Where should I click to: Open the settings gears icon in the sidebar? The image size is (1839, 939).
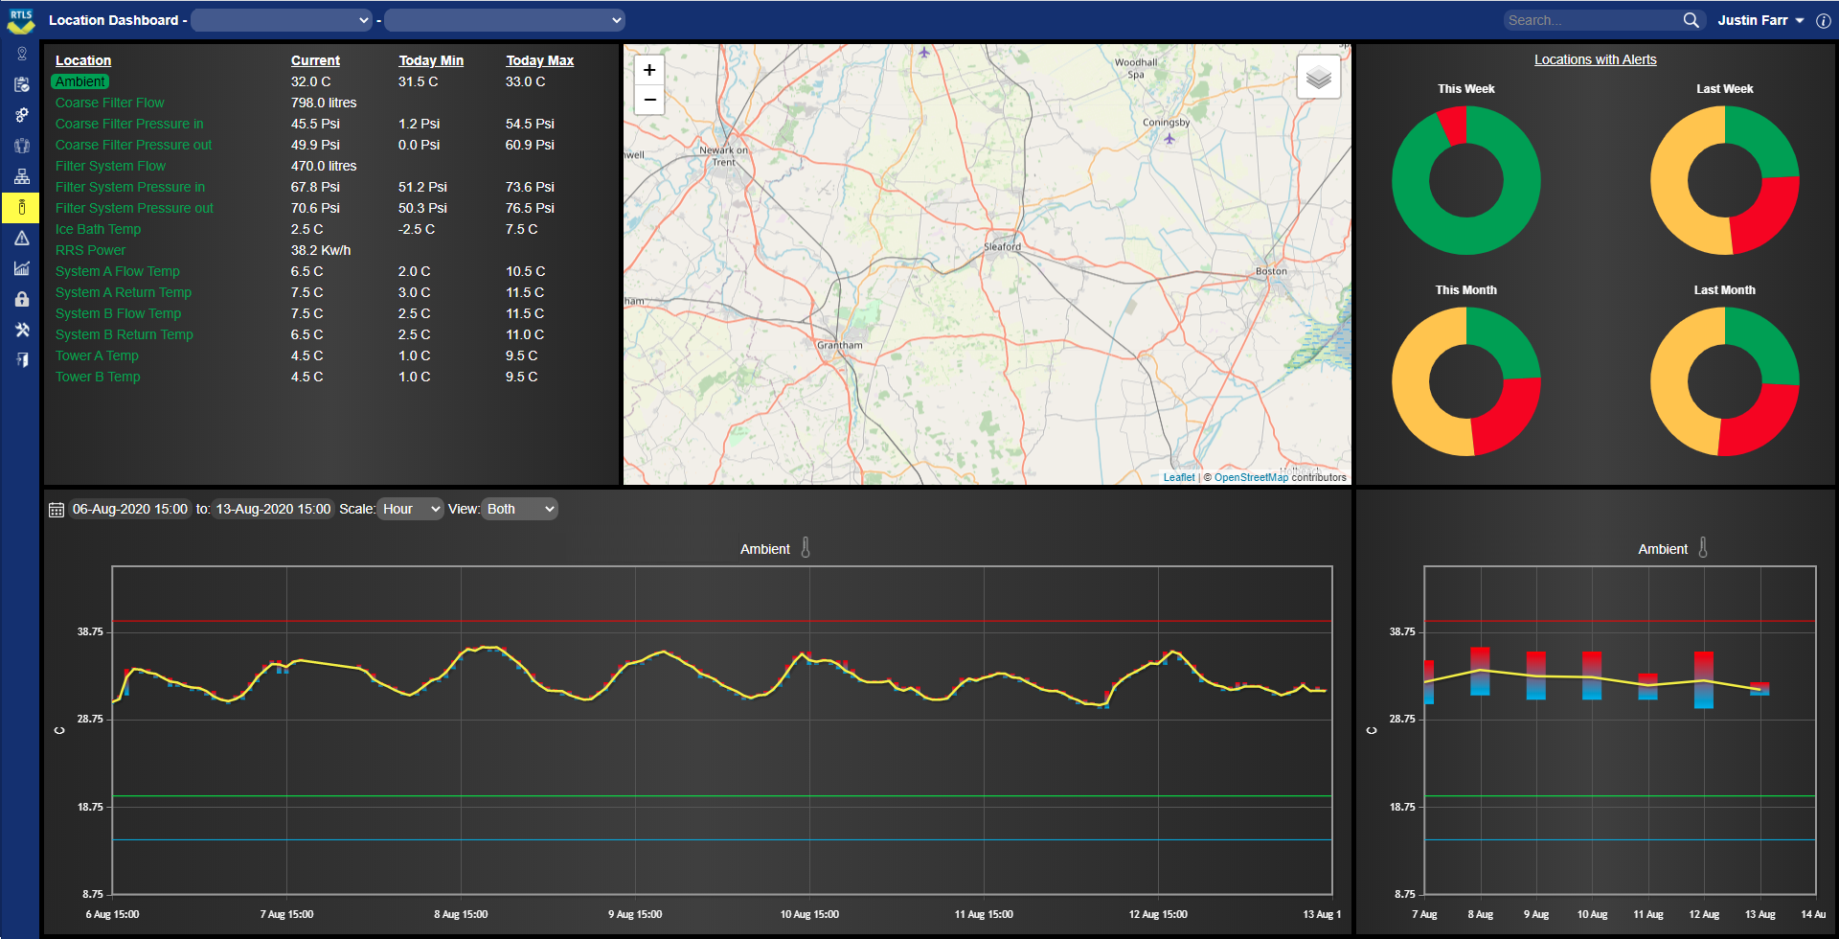point(21,115)
